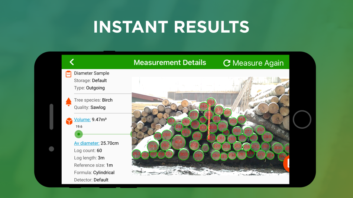The width and height of the screenshot is (353, 198).
Task: Click the Diameter Sample text
Action: [92, 73]
